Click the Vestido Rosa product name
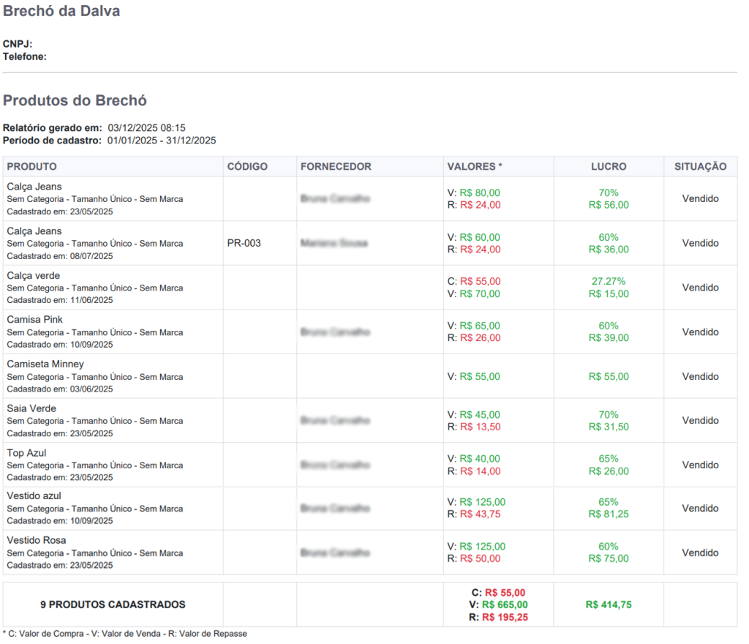This screenshot has height=644, width=749. coord(37,540)
